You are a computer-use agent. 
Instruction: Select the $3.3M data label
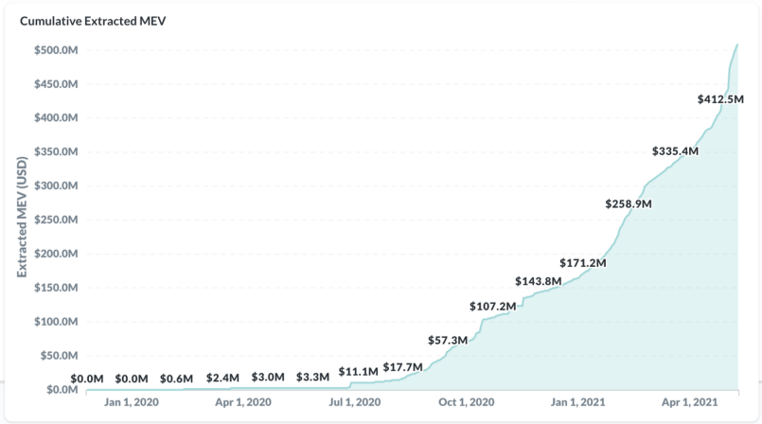coord(313,377)
